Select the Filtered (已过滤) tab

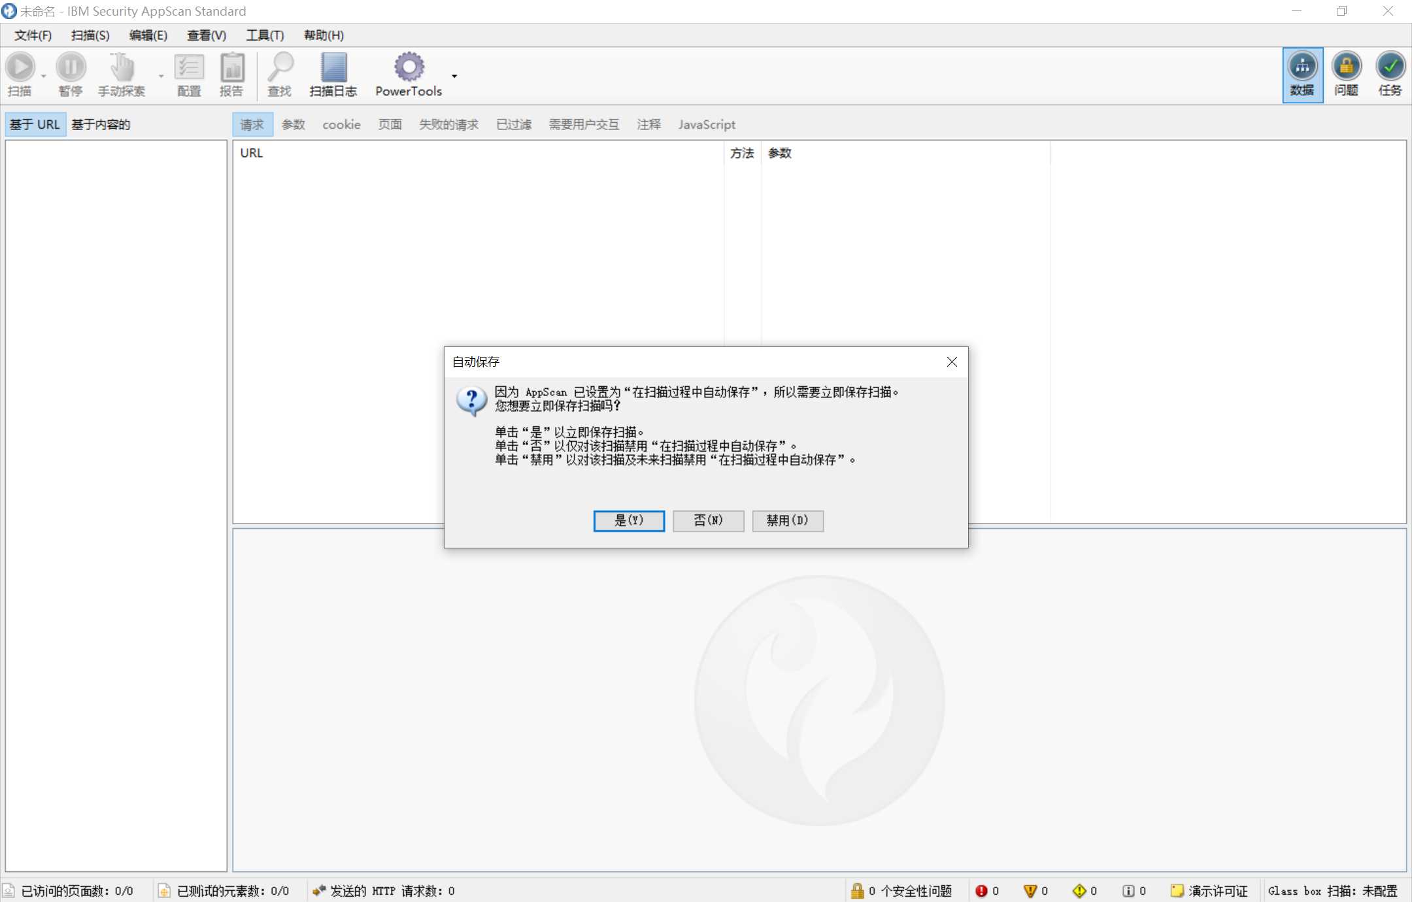point(514,124)
